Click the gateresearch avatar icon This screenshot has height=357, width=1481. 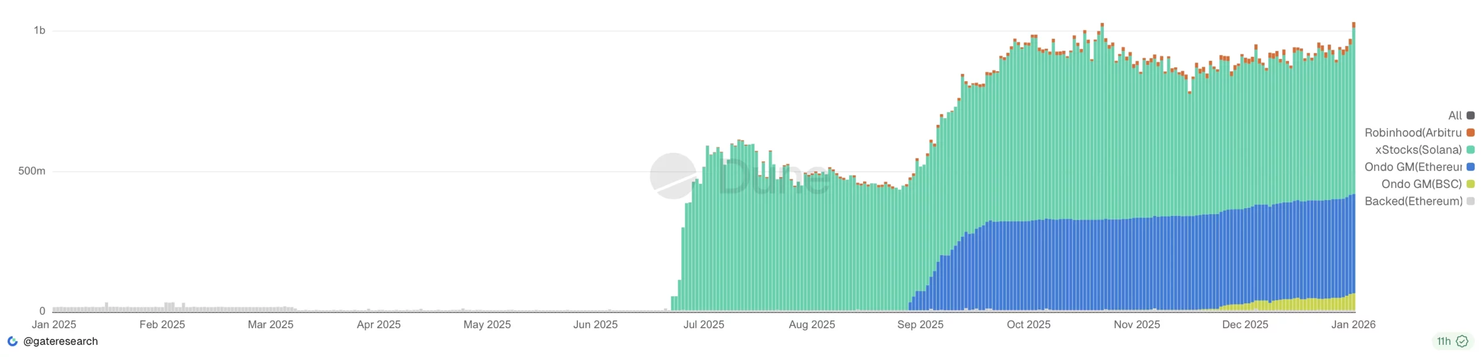click(x=12, y=341)
